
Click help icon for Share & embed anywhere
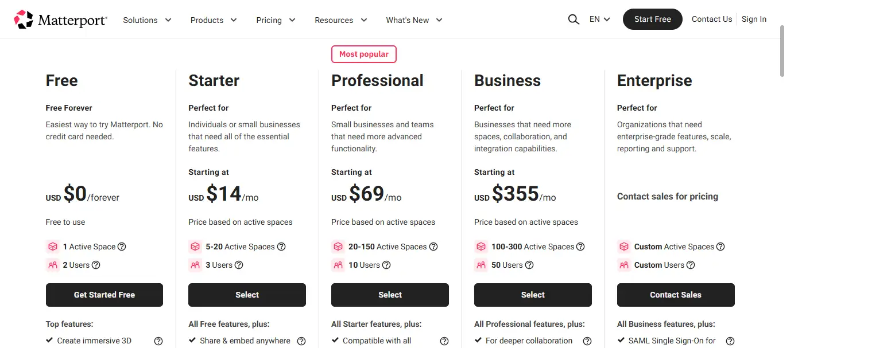click(301, 341)
